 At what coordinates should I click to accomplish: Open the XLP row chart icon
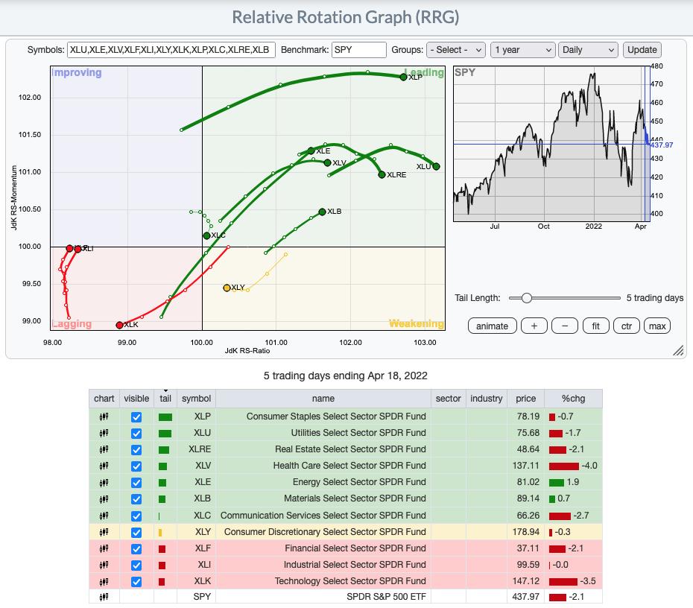tap(104, 417)
